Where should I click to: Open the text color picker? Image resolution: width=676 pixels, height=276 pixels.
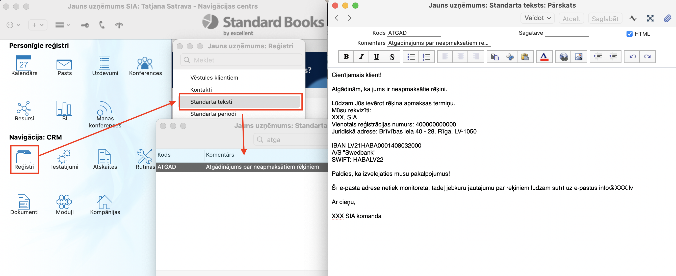coord(544,57)
